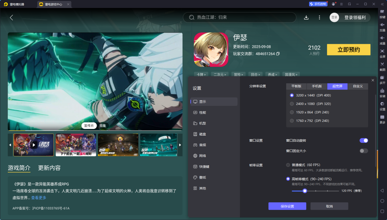Select the 自定义 resolution tab
387x220 pixels.
click(358, 86)
